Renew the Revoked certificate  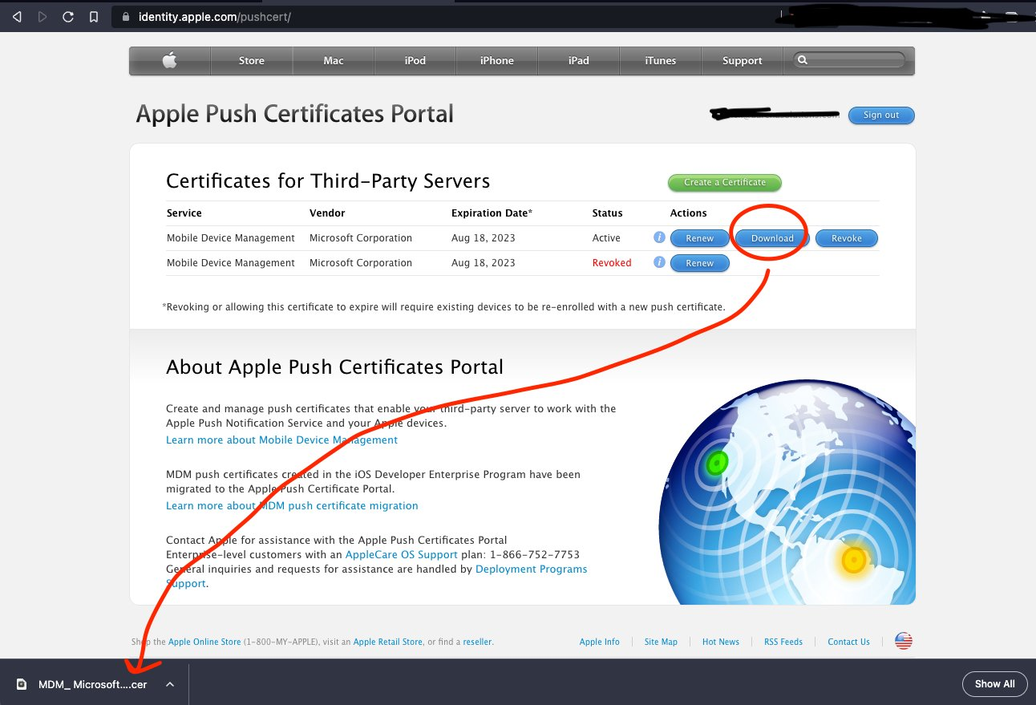(700, 263)
